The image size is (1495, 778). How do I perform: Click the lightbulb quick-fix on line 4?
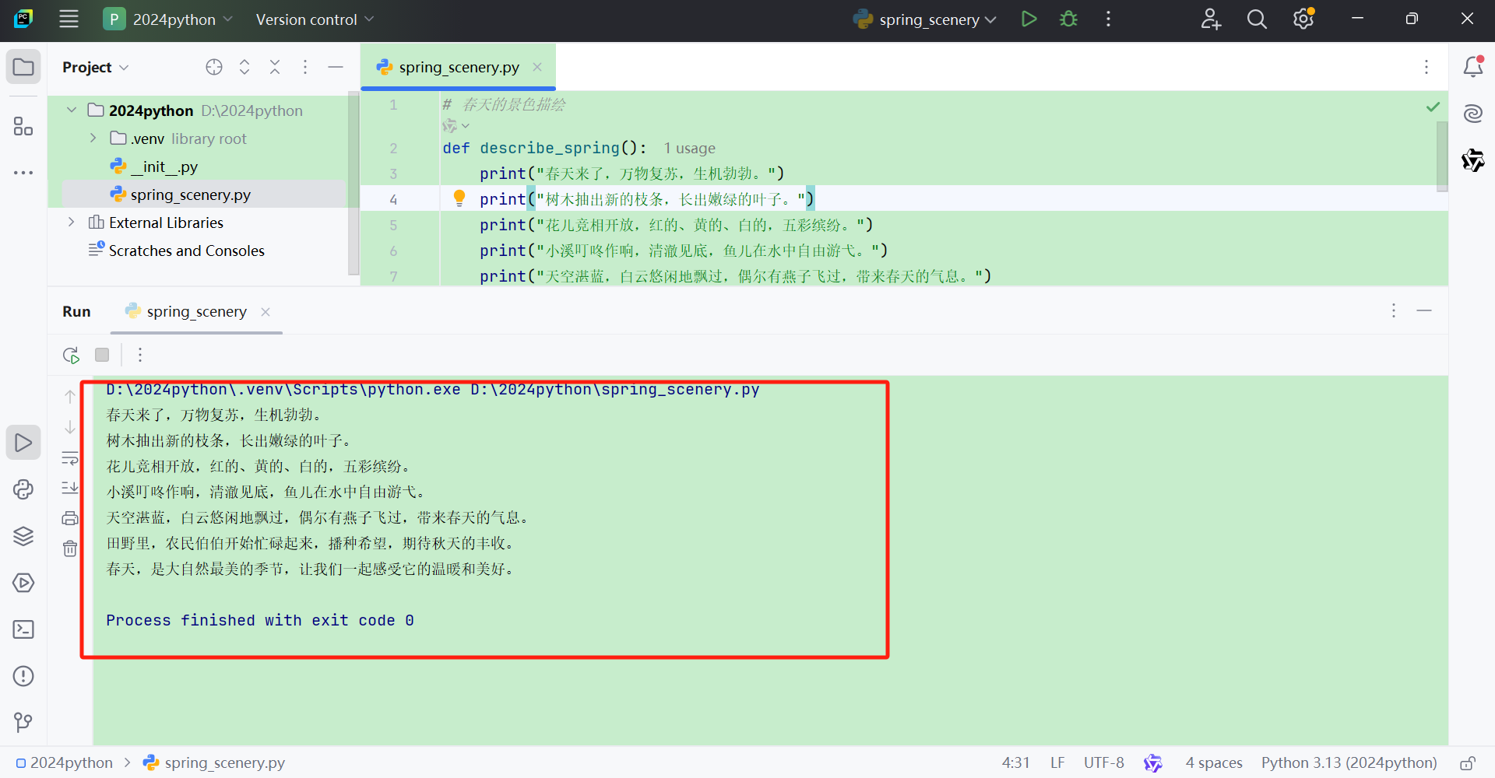459,198
